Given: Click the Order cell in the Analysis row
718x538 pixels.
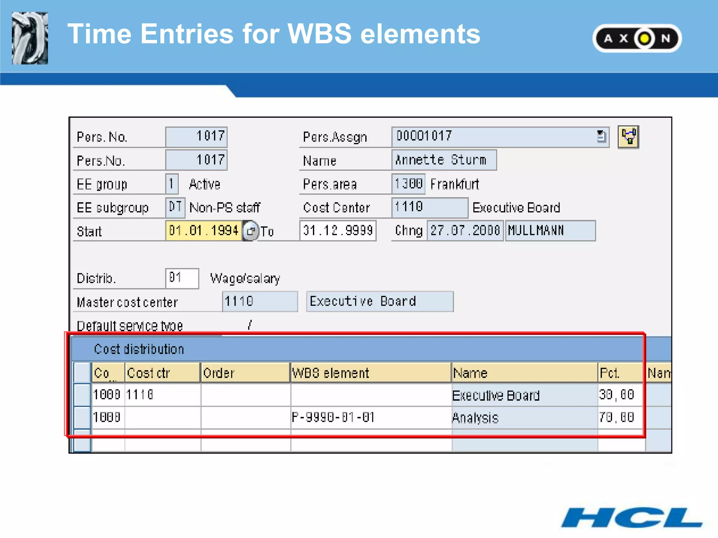Looking at the screenshot, I should pos(246,418).
